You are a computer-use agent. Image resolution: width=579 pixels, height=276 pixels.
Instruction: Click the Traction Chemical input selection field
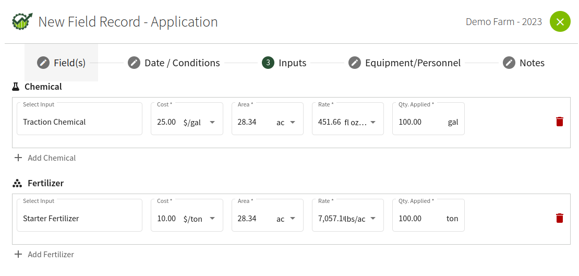tap(79, 118)
